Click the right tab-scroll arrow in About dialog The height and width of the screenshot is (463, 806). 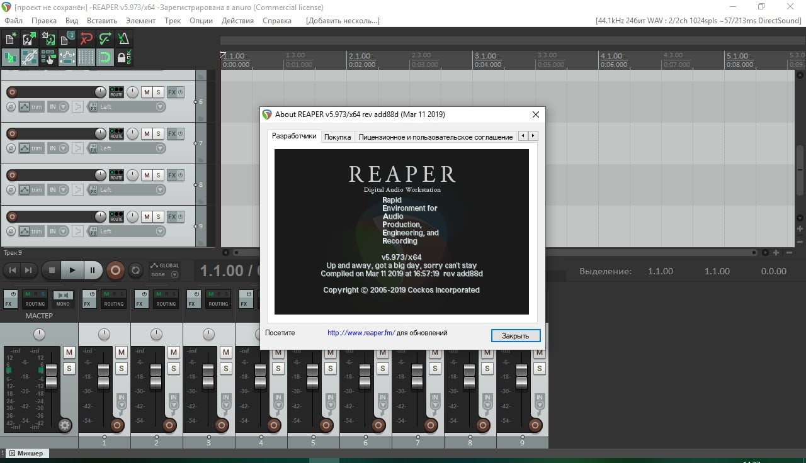[x=533, y=136]
